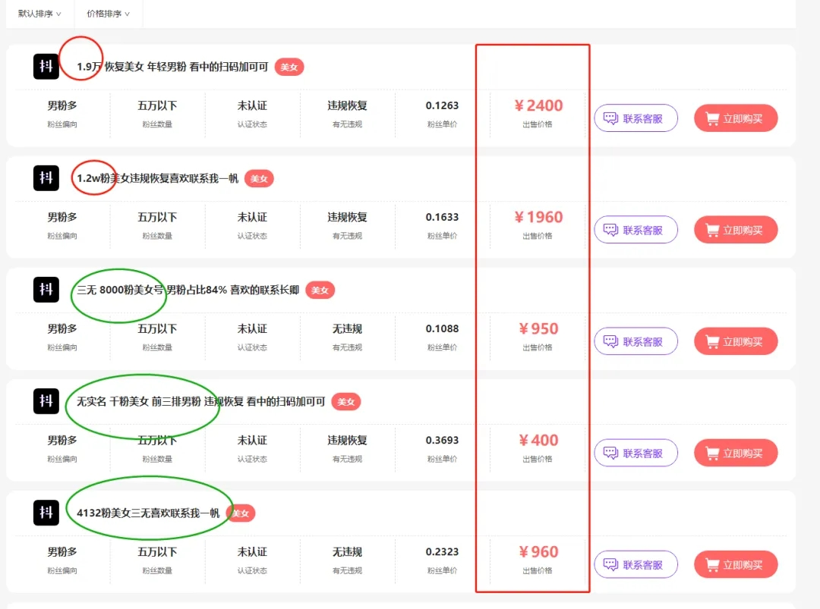This screenshot has height=609, width=820.
Task: Click 美女 tag on the 8000粉美女号 listing
Action: click(x=320, y=290)
